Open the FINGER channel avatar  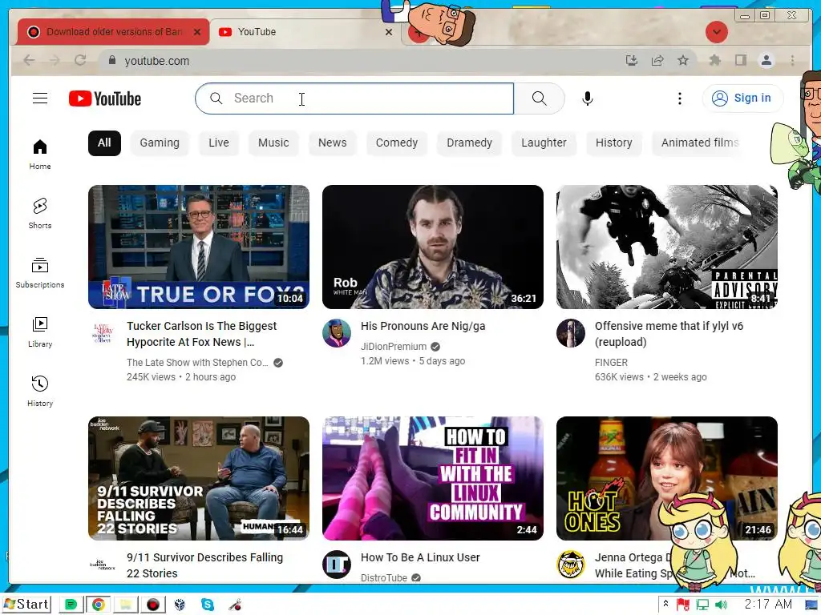click(x=571, y=333)
